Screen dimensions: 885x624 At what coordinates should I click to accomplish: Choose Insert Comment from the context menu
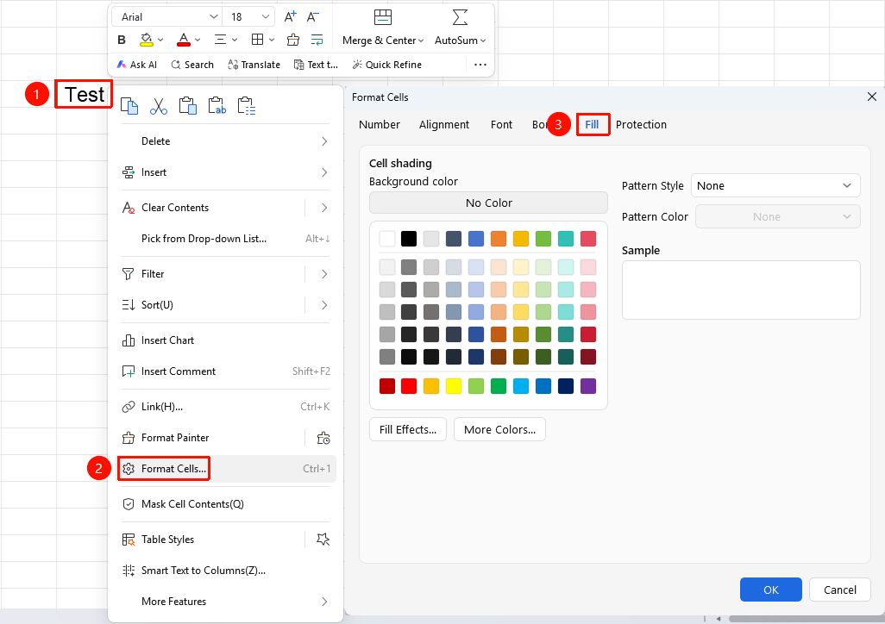click(226, 371)
